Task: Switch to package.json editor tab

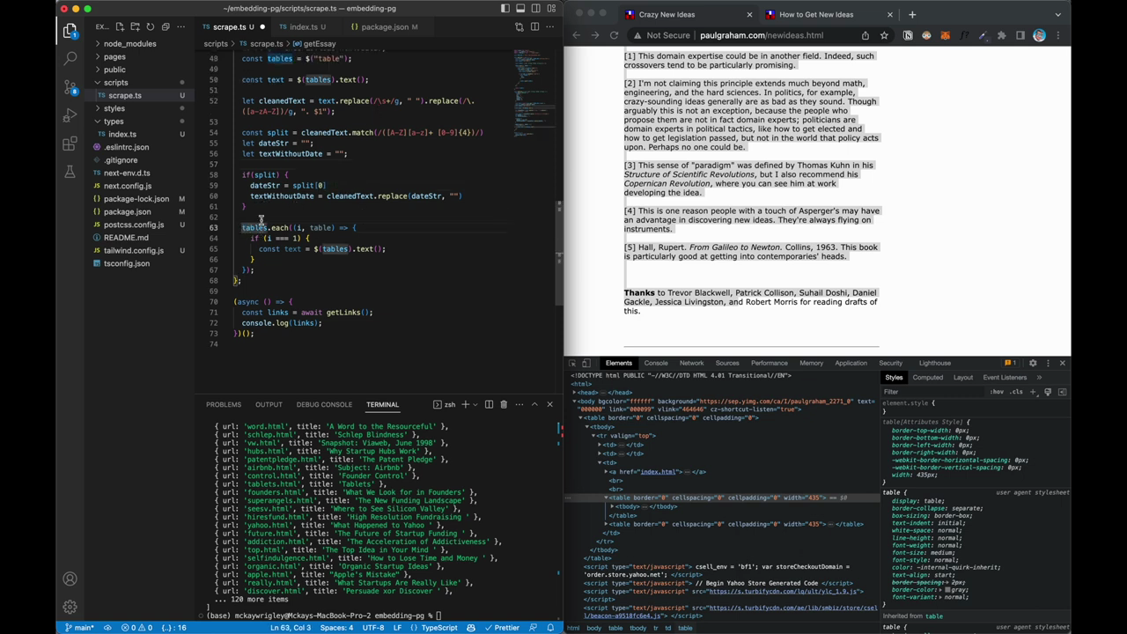Action: click(383, 26)
